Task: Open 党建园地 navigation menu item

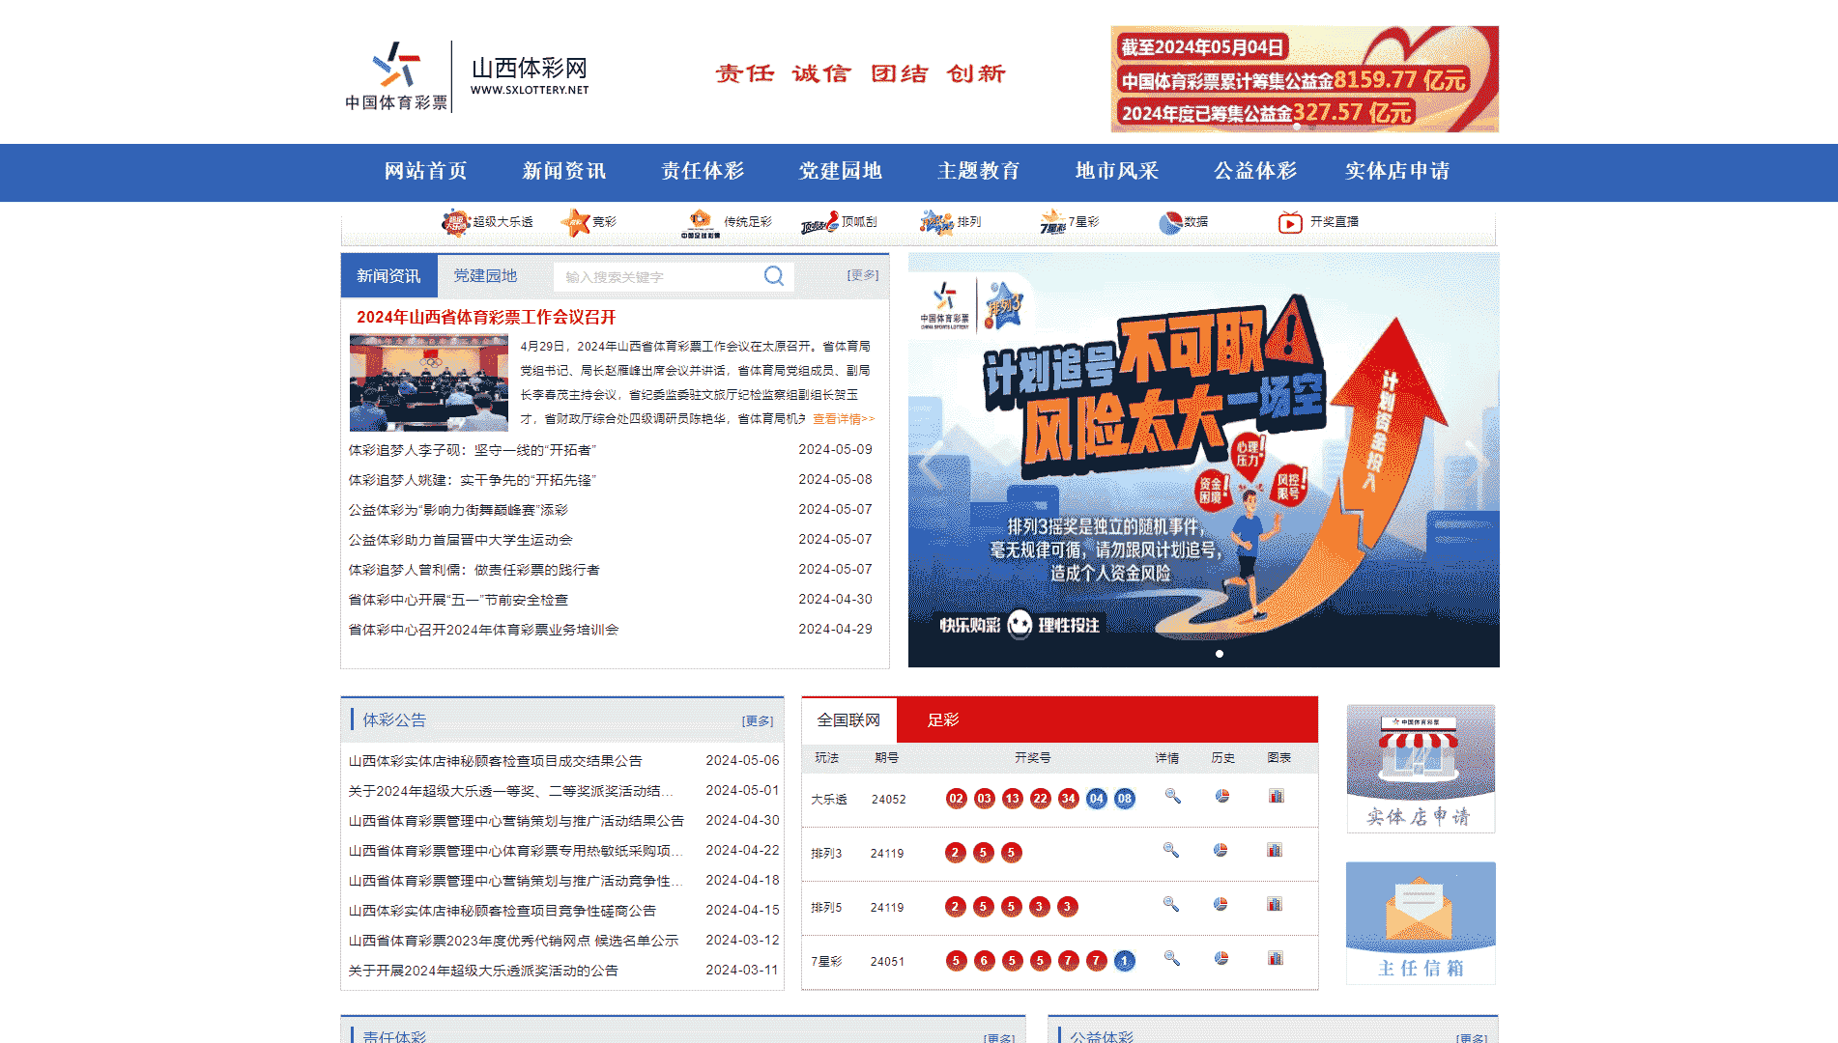Action: [841, 171]
